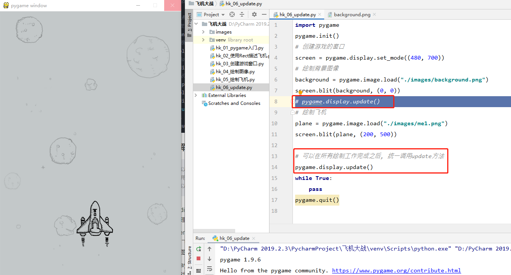Toggle the gutter marker on line 7

(300, 92)
